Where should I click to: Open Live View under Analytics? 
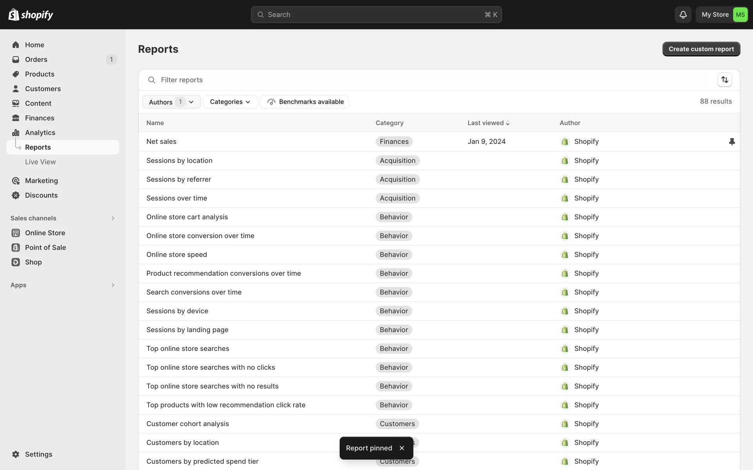click(x=40, y=162)
